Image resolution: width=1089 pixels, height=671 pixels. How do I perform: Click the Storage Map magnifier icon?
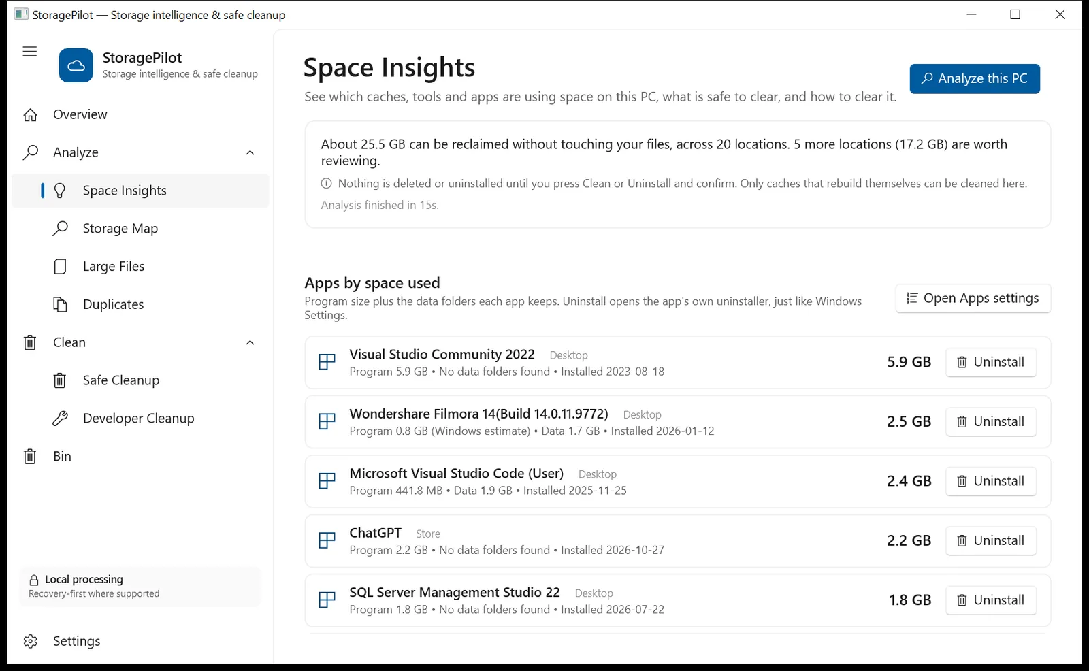(61, 228)
